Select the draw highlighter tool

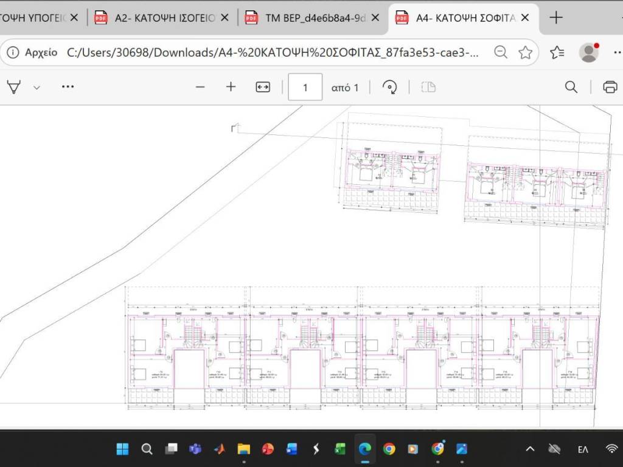pos(13,87)
